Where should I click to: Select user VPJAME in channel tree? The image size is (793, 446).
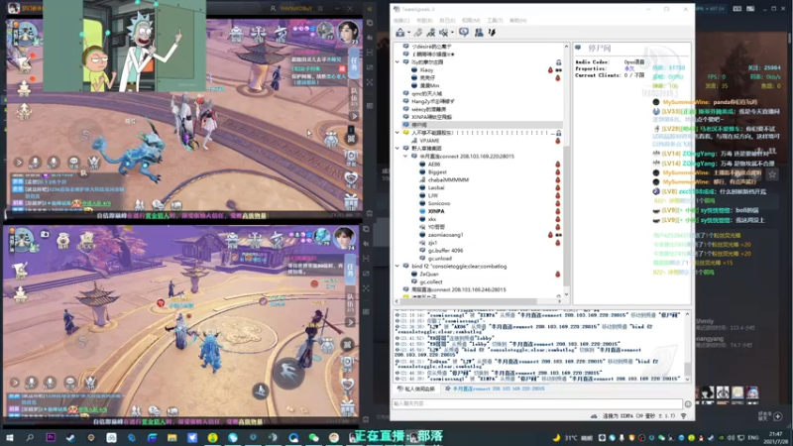[x=429, y=141]
